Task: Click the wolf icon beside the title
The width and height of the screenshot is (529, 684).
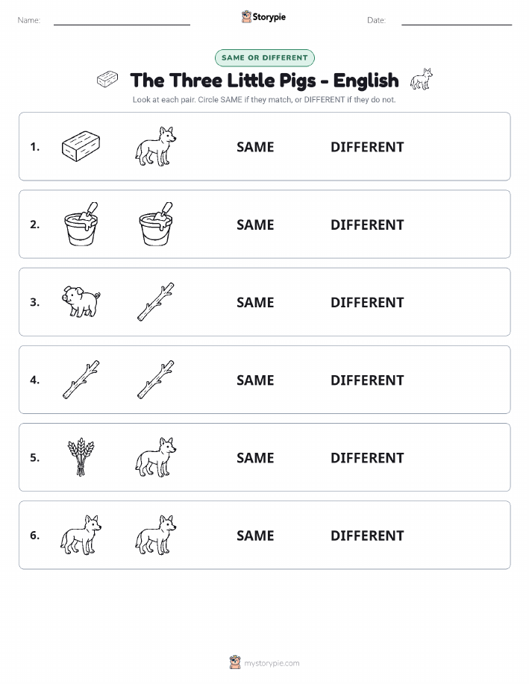Action: tap(422, 79)
